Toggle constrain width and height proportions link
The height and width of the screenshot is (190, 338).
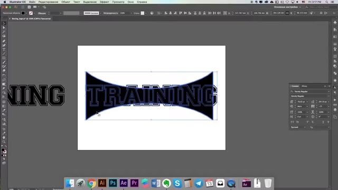point(287,13)
